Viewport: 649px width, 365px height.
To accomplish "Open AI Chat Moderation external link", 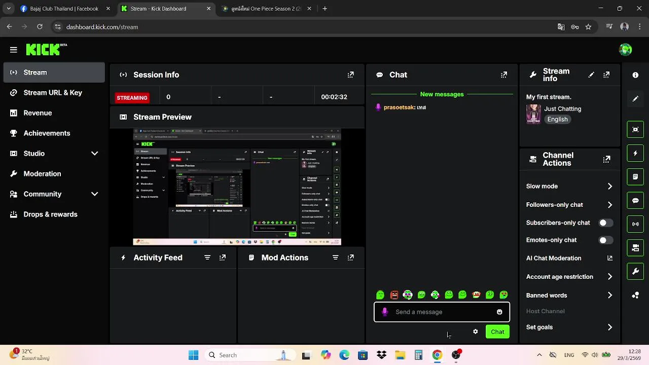I will tap(610, 258).
